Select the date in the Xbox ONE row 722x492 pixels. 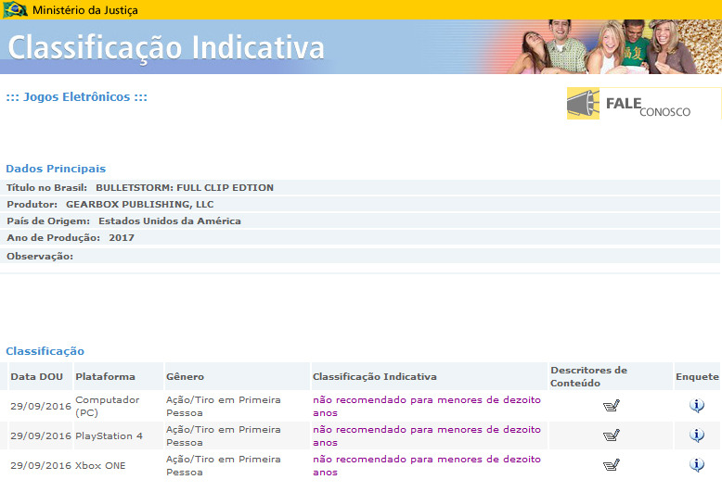41,465
